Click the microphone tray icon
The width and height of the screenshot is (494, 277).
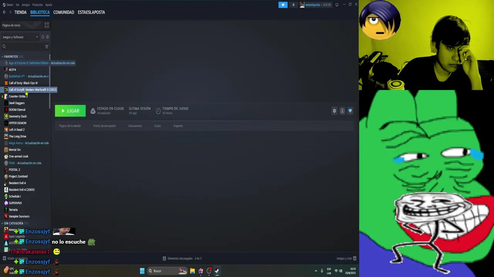tap(322, 271)
